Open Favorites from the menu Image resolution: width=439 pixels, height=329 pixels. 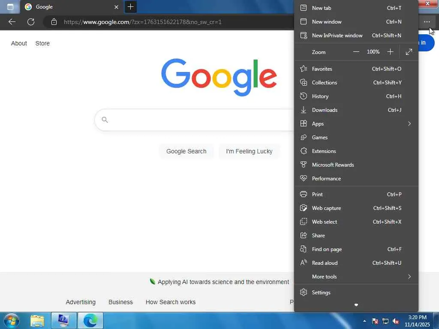(x=356, y=69)
